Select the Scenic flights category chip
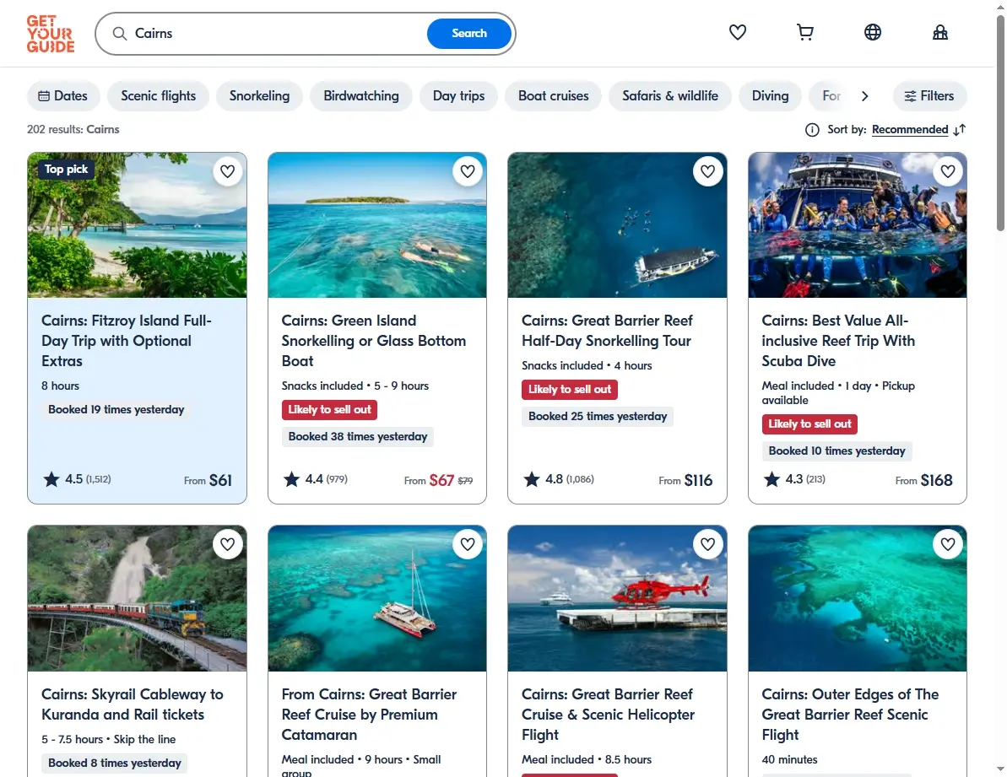 (x=158, y=95)
